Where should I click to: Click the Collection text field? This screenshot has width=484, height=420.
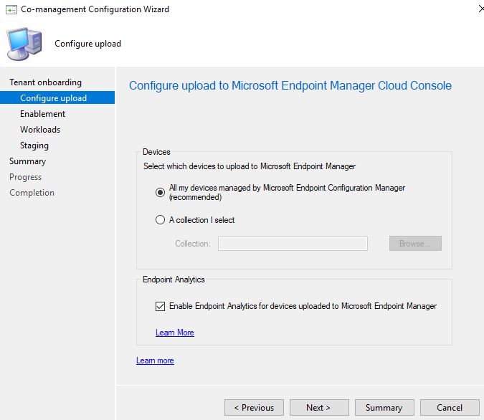tap(293, 244)
